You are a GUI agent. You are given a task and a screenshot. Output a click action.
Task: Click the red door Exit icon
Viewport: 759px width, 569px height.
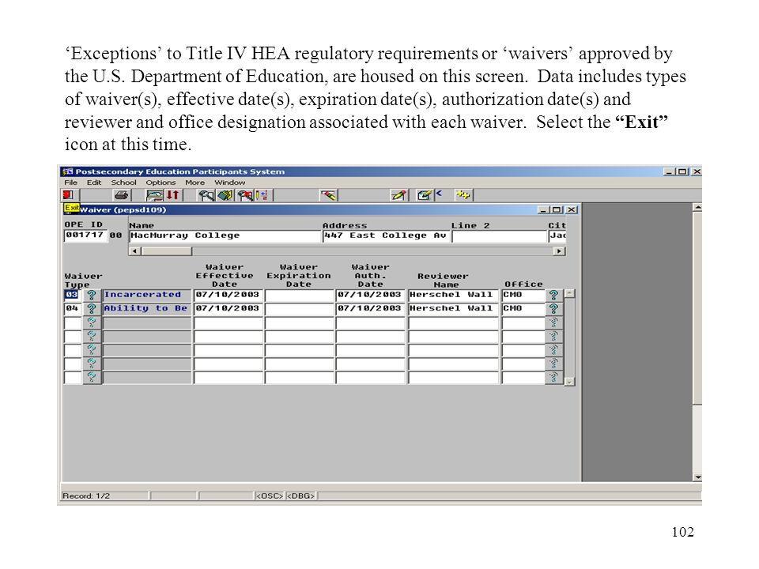point(68,195)
